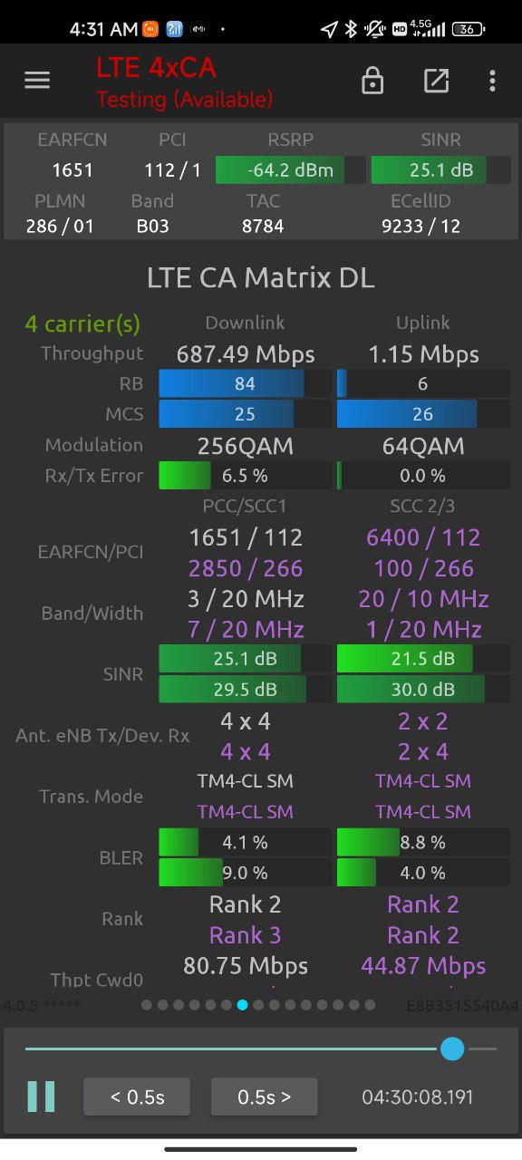Tap the Bluetooth status bar icon
The image size is (522, 1160).
point(352,29)
